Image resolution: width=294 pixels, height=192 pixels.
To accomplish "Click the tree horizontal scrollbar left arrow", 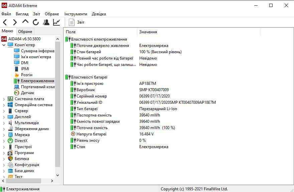I will (x=3, y=181).
